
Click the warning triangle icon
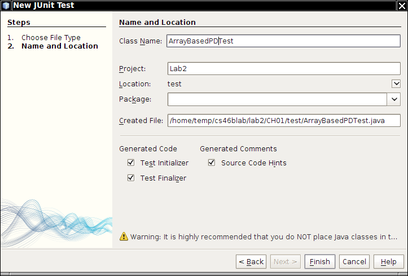coord(124,236)
